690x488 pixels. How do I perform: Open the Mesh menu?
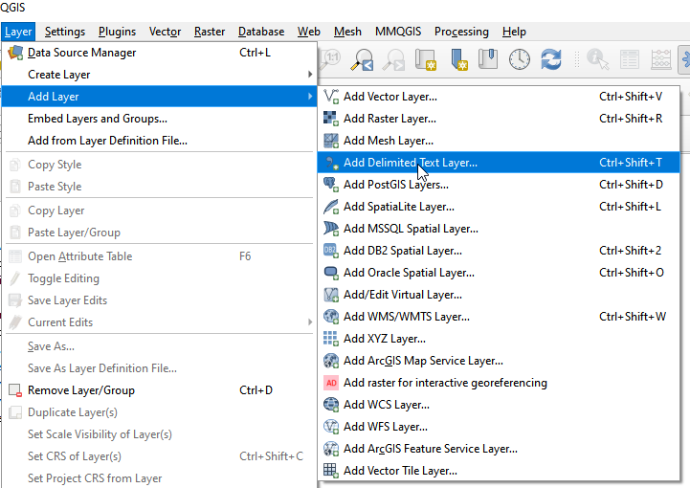[347, 32]
